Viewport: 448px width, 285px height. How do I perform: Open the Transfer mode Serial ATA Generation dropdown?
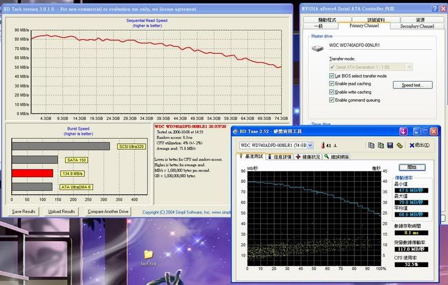pyautogui.click(x=409, y=67)
